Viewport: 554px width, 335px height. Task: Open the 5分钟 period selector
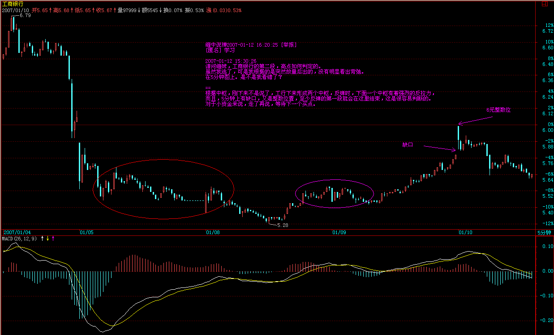[x=545, y=232]
